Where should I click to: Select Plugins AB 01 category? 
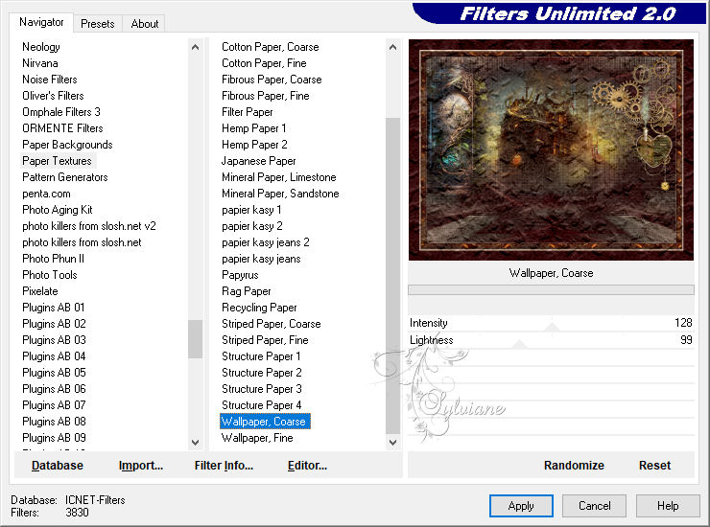(54, 308)
